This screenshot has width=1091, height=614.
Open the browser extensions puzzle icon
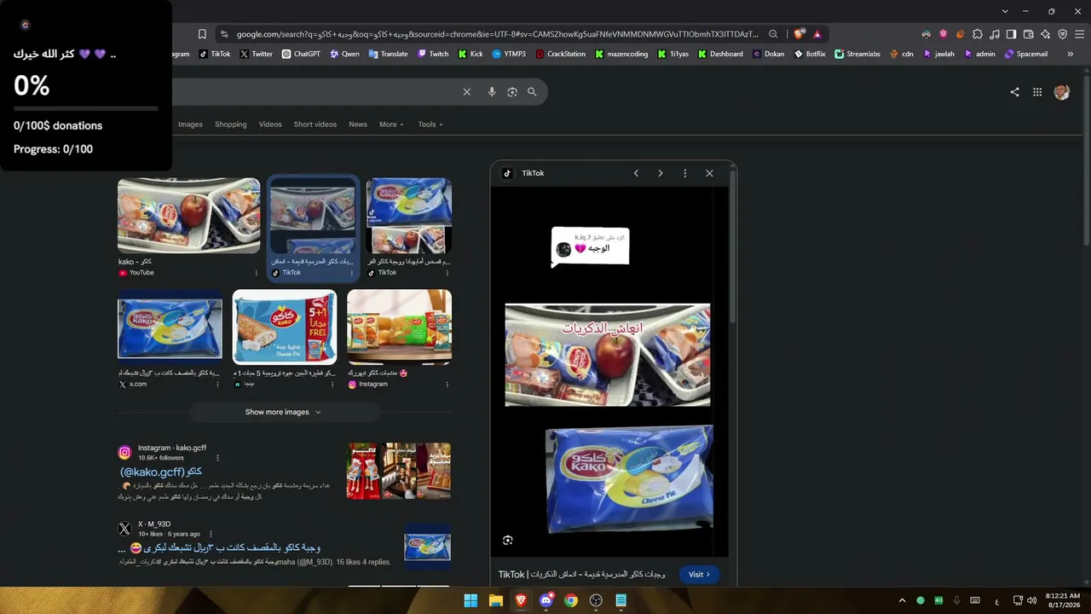[978, 34]
